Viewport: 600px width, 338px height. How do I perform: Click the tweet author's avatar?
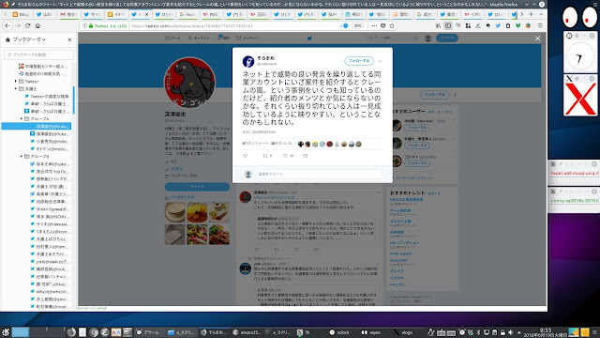(248, 61)
